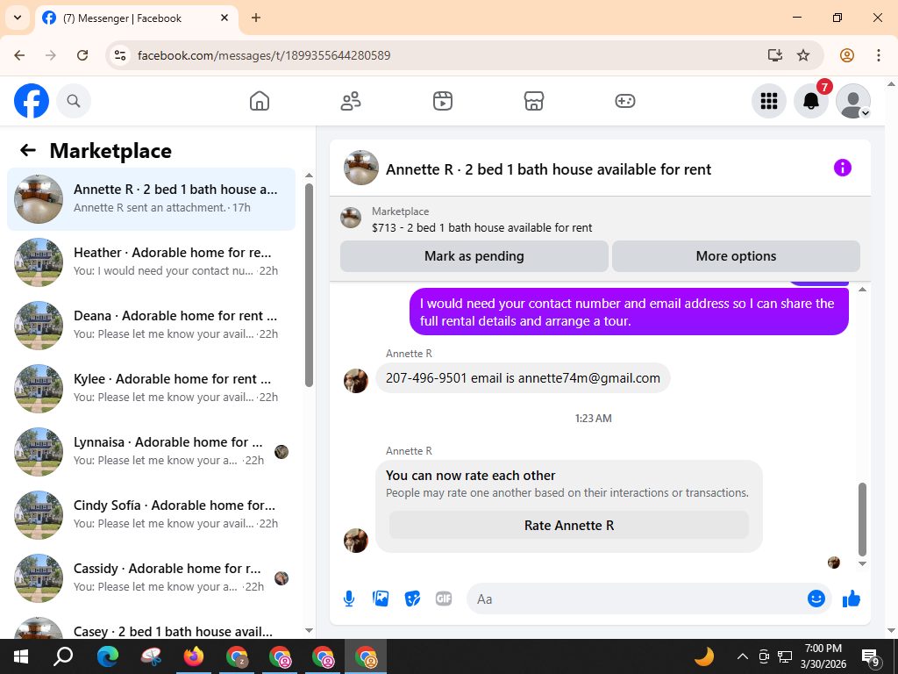Screen dimensions: 898x674
Task: Click browser back arrow
Action: point(19,55)
